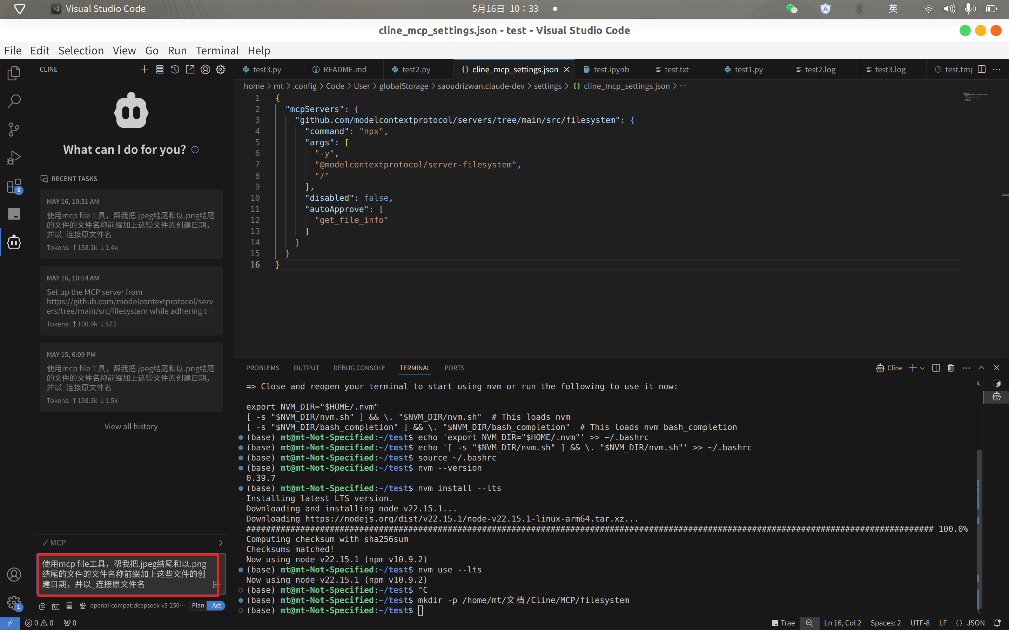Click the send message arrow icon

point(216,585)
